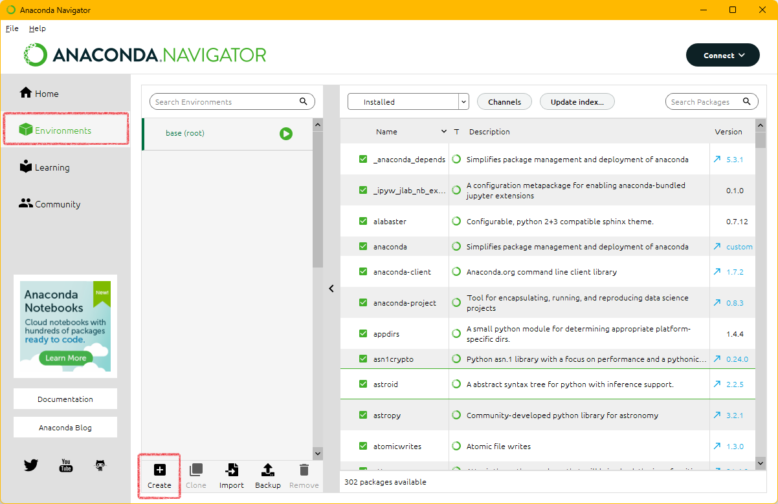Click the type circle icon for appdirs

[456, 333]
